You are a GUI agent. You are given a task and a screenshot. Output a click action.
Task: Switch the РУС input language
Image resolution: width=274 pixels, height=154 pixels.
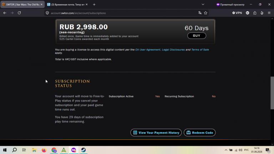pyautogui.click(x=247, y=150)
